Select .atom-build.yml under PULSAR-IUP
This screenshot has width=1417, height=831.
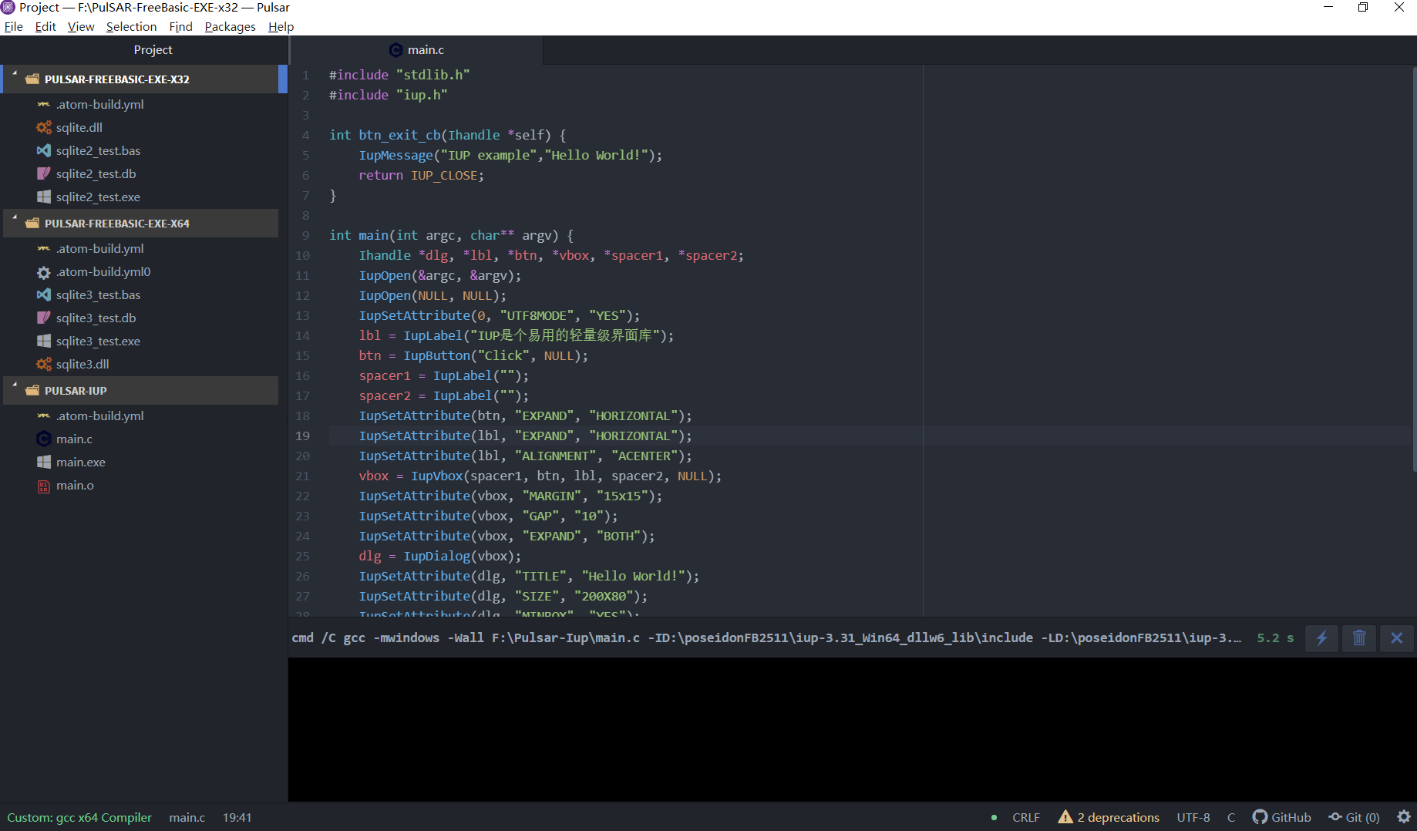click(x=99, y=415)
